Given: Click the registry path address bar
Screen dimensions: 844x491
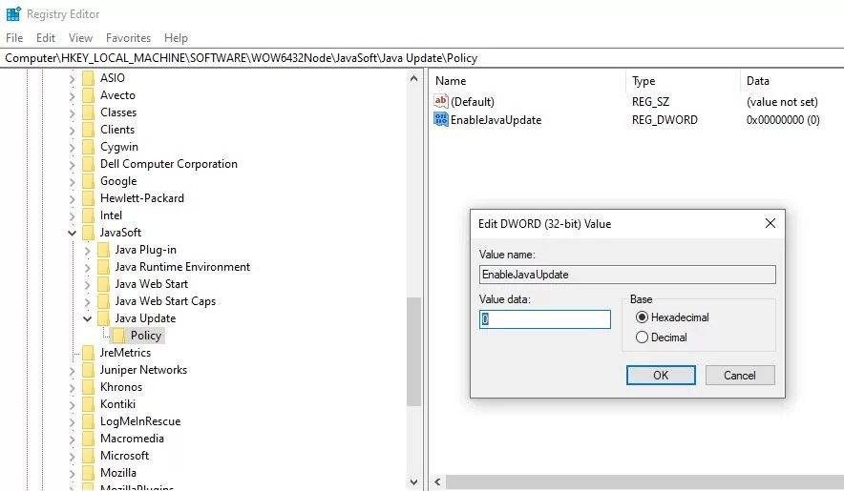Looking at the screenshot, I should (422, 58).
